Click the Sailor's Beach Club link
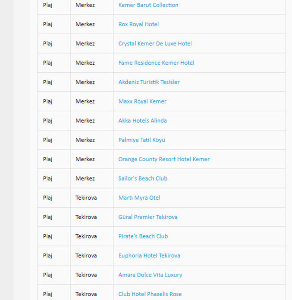This screenshot has height=300, width=292. (143, 178)
